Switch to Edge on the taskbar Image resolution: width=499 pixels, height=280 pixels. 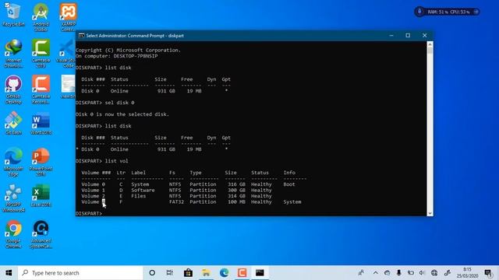[224, 273]
